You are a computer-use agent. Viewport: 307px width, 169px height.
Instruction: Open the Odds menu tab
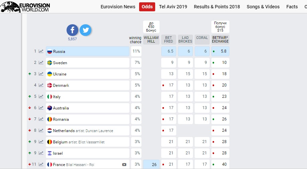pos(147,7)
